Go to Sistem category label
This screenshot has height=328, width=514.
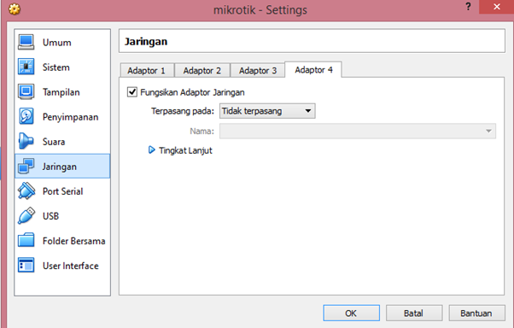(56, 67)
